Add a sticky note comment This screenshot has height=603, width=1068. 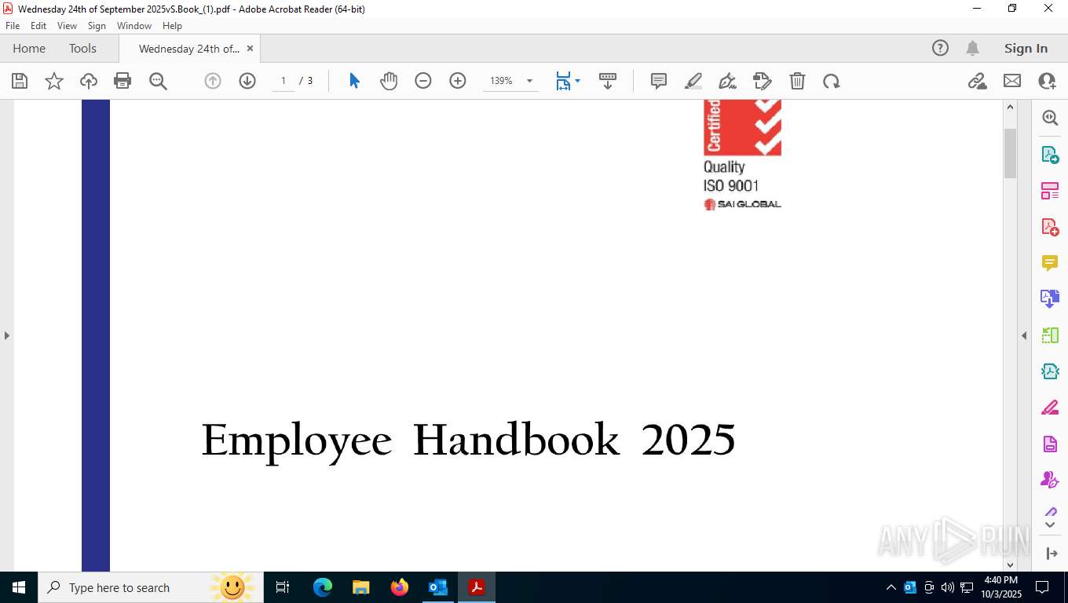tap(659, 81)
